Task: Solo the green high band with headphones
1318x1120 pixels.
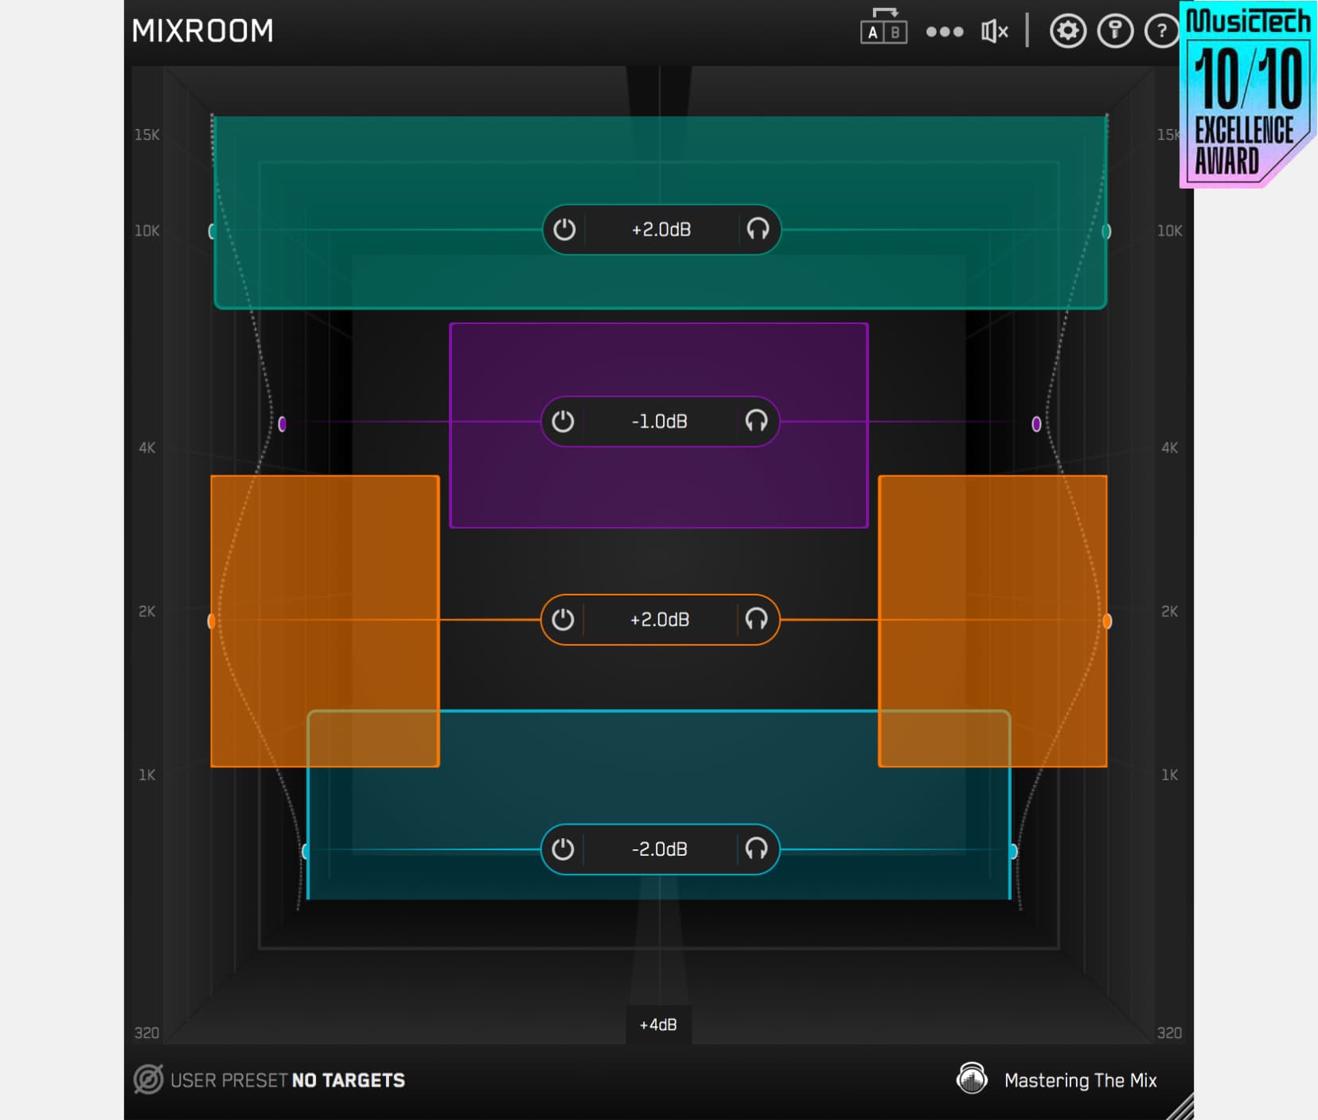Action: coord(758,230)
